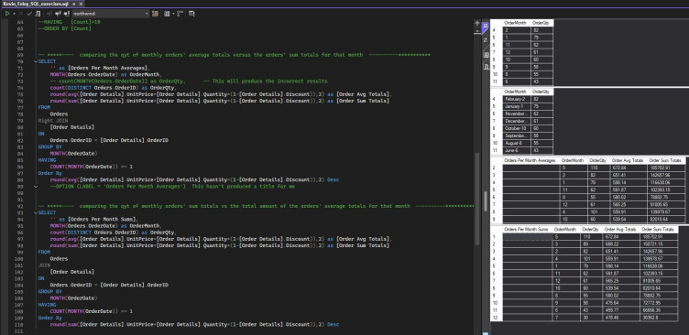Collapse the SELECT block at line 70

(x=36, y=61)
